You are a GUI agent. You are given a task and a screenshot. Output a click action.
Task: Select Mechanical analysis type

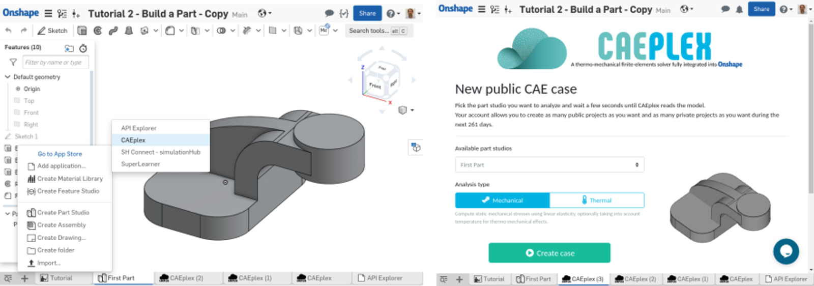pyautogui.click(x=502, y=200)
